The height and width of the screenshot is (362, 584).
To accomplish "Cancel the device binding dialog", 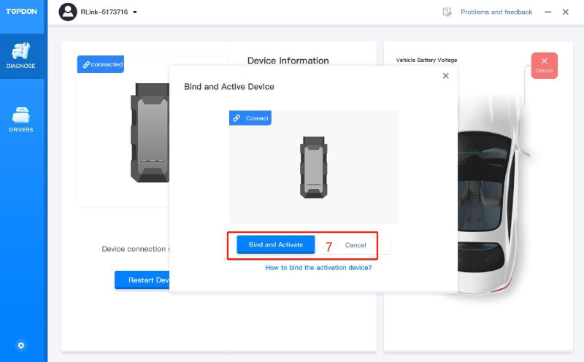I will coord(356,245).
